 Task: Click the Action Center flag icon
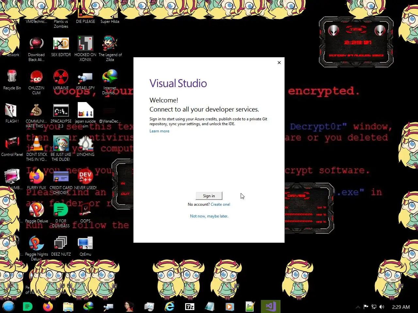click(x=366, y=307)
